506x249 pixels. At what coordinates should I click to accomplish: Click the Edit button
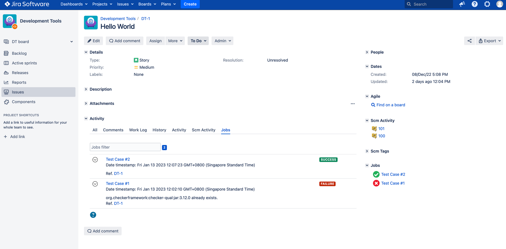click(x=94, y=41)
